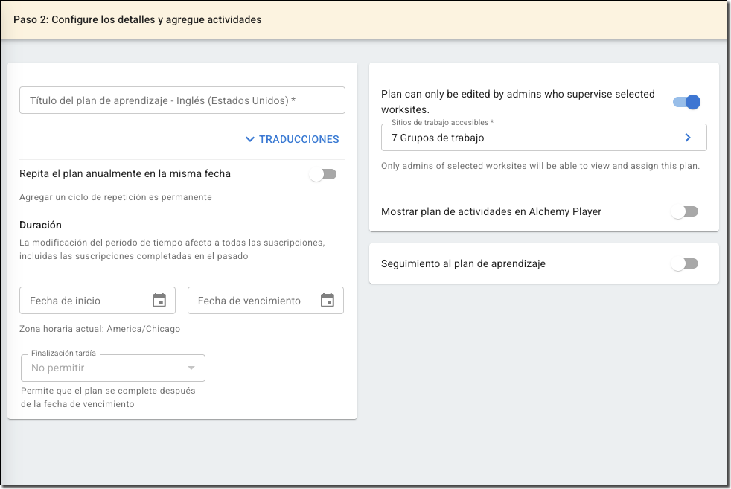
Task: Enable the annual plan repetition toggle
Action: point(323,174)
